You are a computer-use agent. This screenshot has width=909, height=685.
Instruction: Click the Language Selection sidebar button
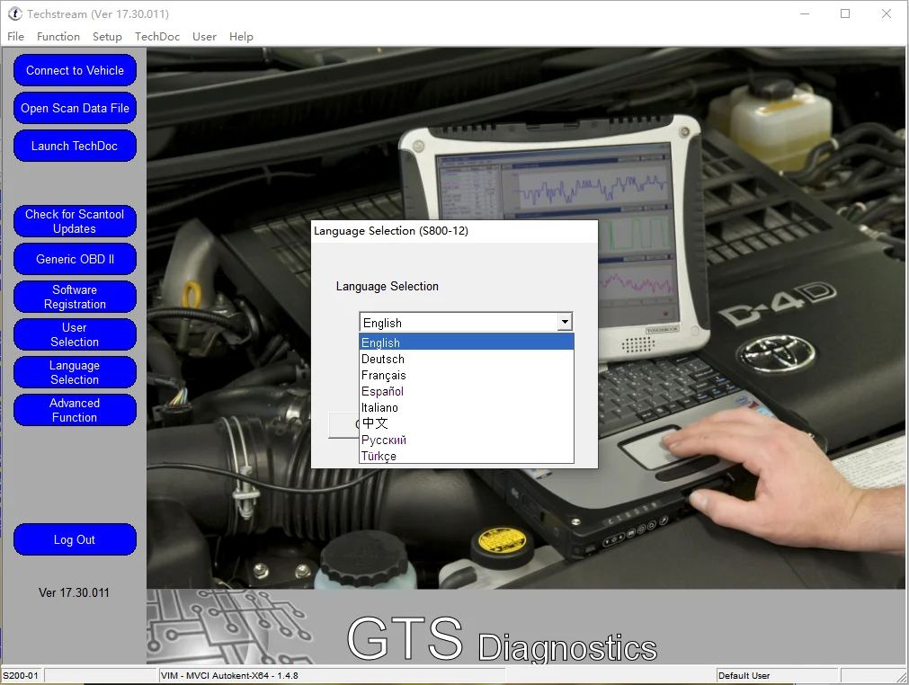click(75, 372)
